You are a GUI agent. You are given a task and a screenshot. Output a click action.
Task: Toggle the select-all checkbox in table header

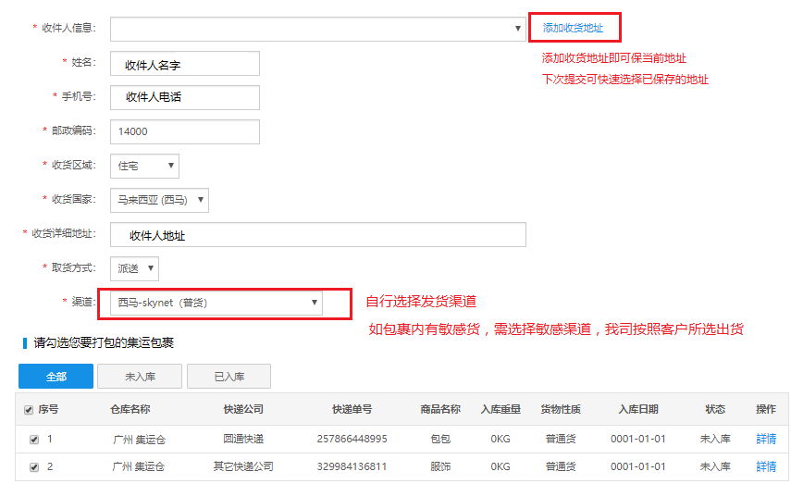tap(30, 409)
